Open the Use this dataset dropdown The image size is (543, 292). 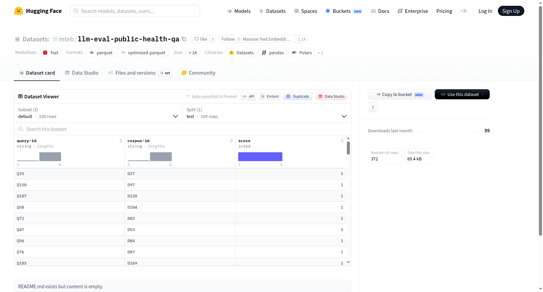tap(462, 94)
